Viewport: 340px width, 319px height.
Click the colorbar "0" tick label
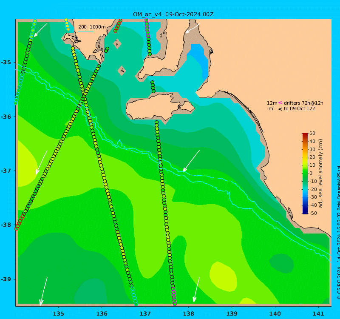[311, 173]
